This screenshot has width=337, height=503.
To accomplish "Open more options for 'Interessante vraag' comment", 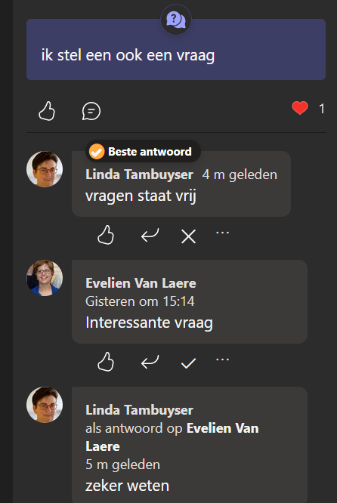I will 222,360.
